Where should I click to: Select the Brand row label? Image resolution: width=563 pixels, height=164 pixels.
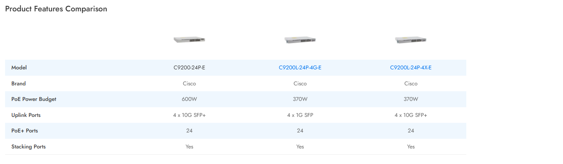[x=19, y=84]
